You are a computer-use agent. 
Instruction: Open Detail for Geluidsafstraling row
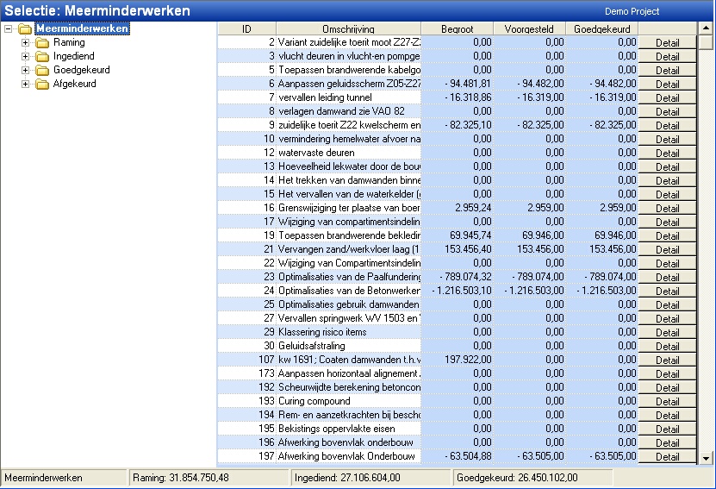[x=667, y=347]
